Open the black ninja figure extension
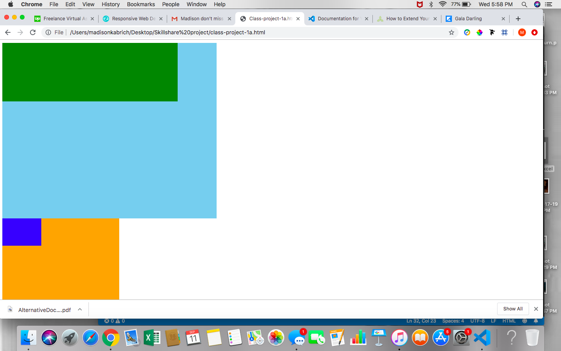Image resolution: width=561 pixels, height=351 pixels. point(492,32)
